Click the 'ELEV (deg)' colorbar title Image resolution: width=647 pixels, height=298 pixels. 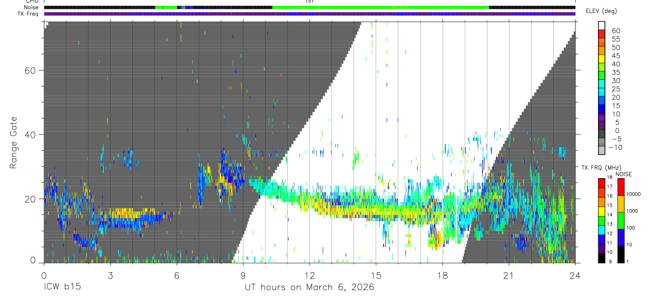pos(601,11)
